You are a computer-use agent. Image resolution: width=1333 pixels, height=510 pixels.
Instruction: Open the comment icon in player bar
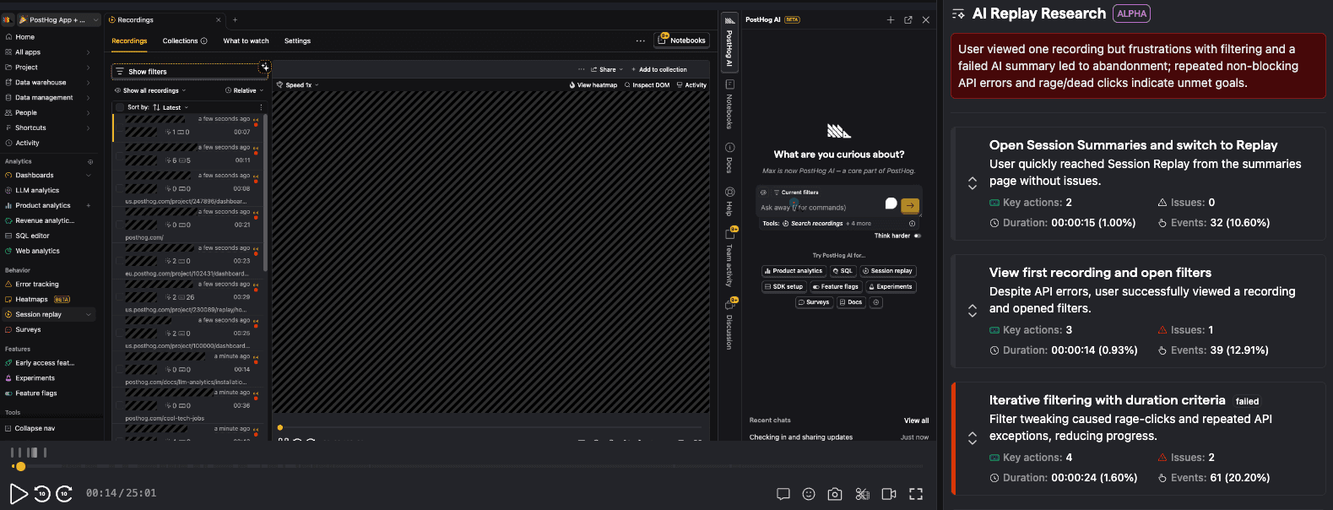point(783,494)
